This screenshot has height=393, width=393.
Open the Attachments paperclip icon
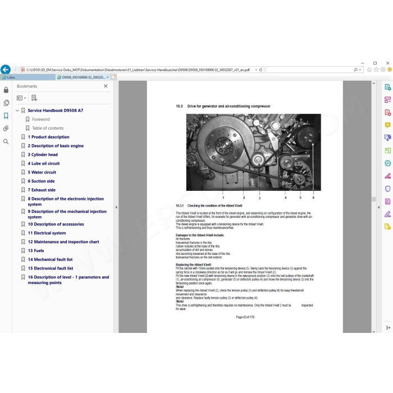click(x=6, y=129)
